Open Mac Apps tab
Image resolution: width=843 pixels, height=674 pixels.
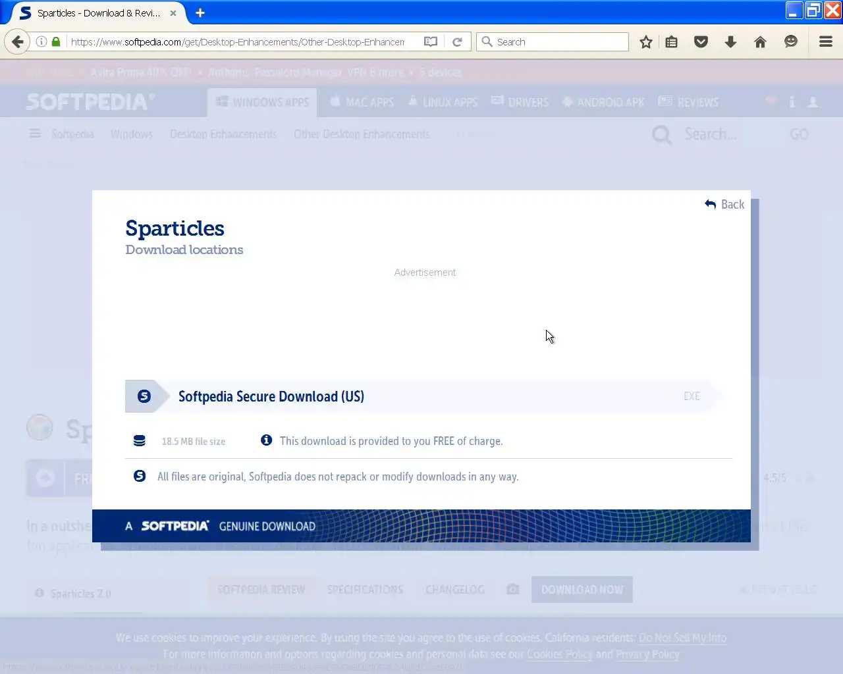(x=362, y=102)
